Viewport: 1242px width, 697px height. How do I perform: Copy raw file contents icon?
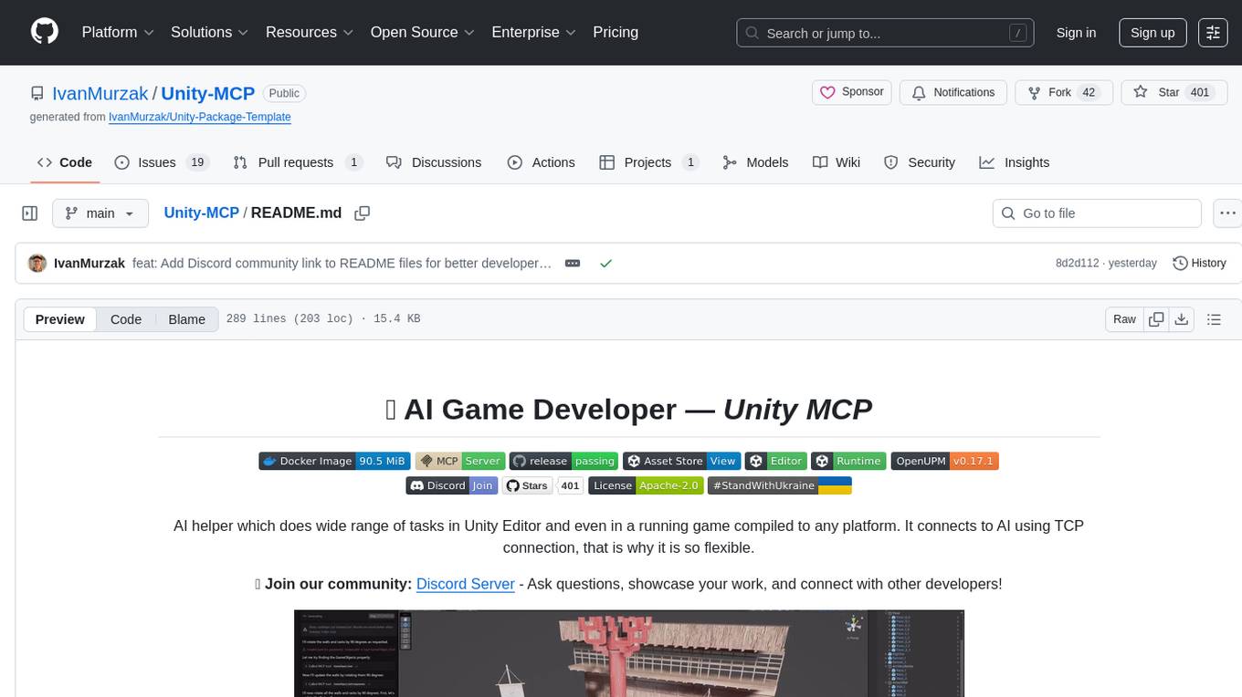pyautogui.click(x=1156, y=319)
